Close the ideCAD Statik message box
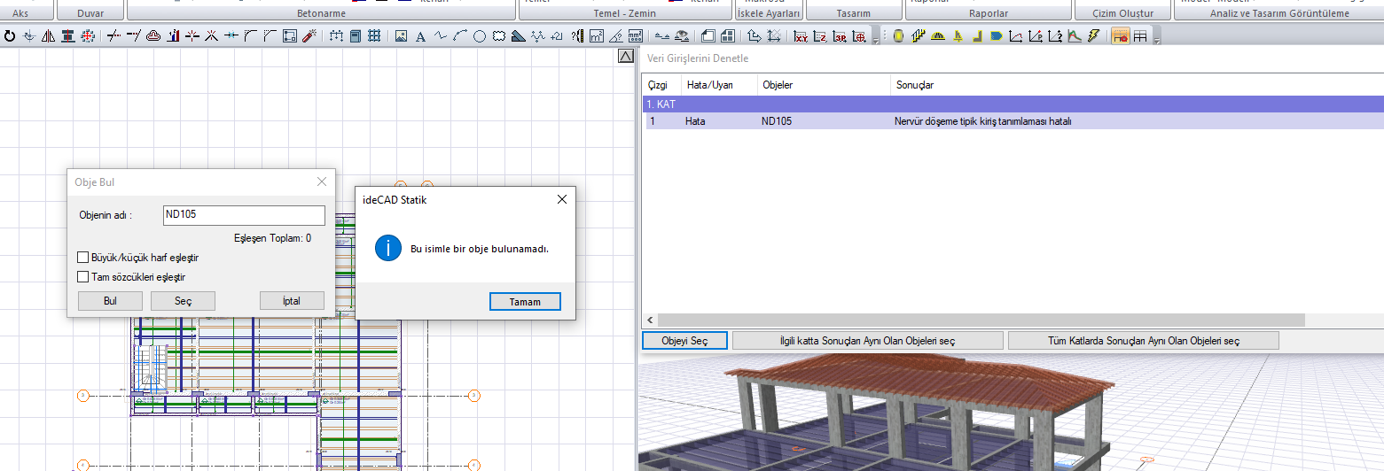 [x=561, y=199]
